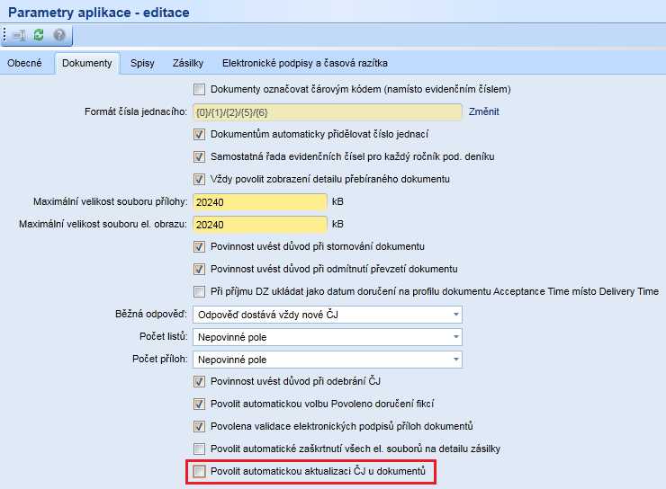
Task: Toggle Povolit automatickou volbu Povoleno doručení fikcí
Action: [x=199, y=405]
